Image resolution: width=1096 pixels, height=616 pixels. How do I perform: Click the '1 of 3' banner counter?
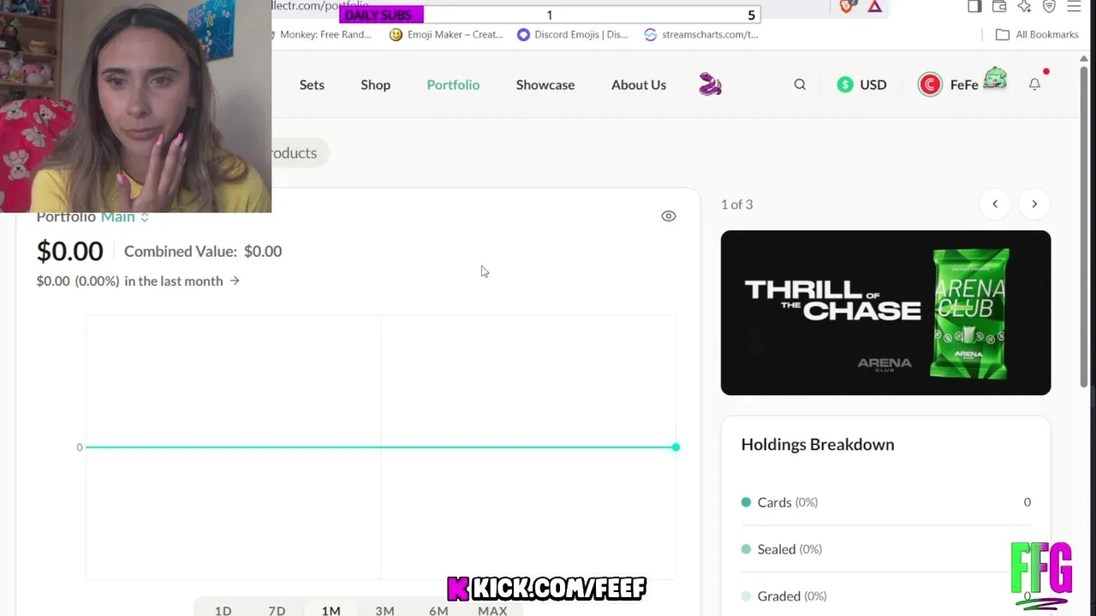tap(736, 204)
